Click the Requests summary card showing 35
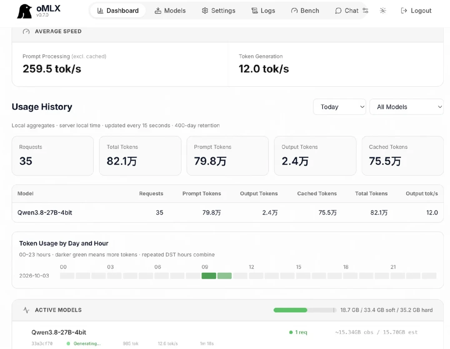Viewport: 450px width, 349px height. point(53,156)
